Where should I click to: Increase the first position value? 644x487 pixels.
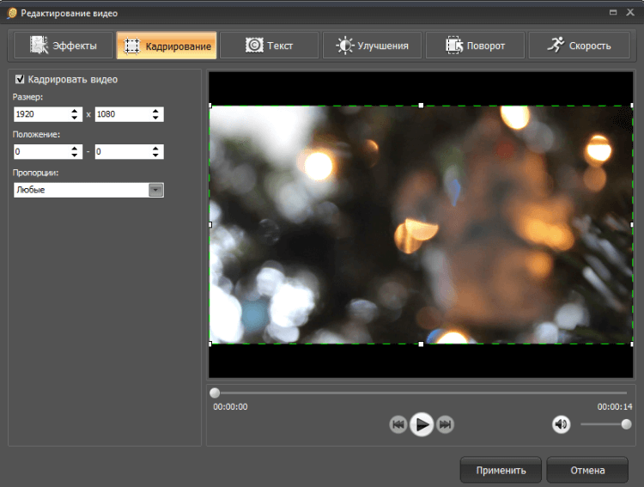(x=75, y=148)
